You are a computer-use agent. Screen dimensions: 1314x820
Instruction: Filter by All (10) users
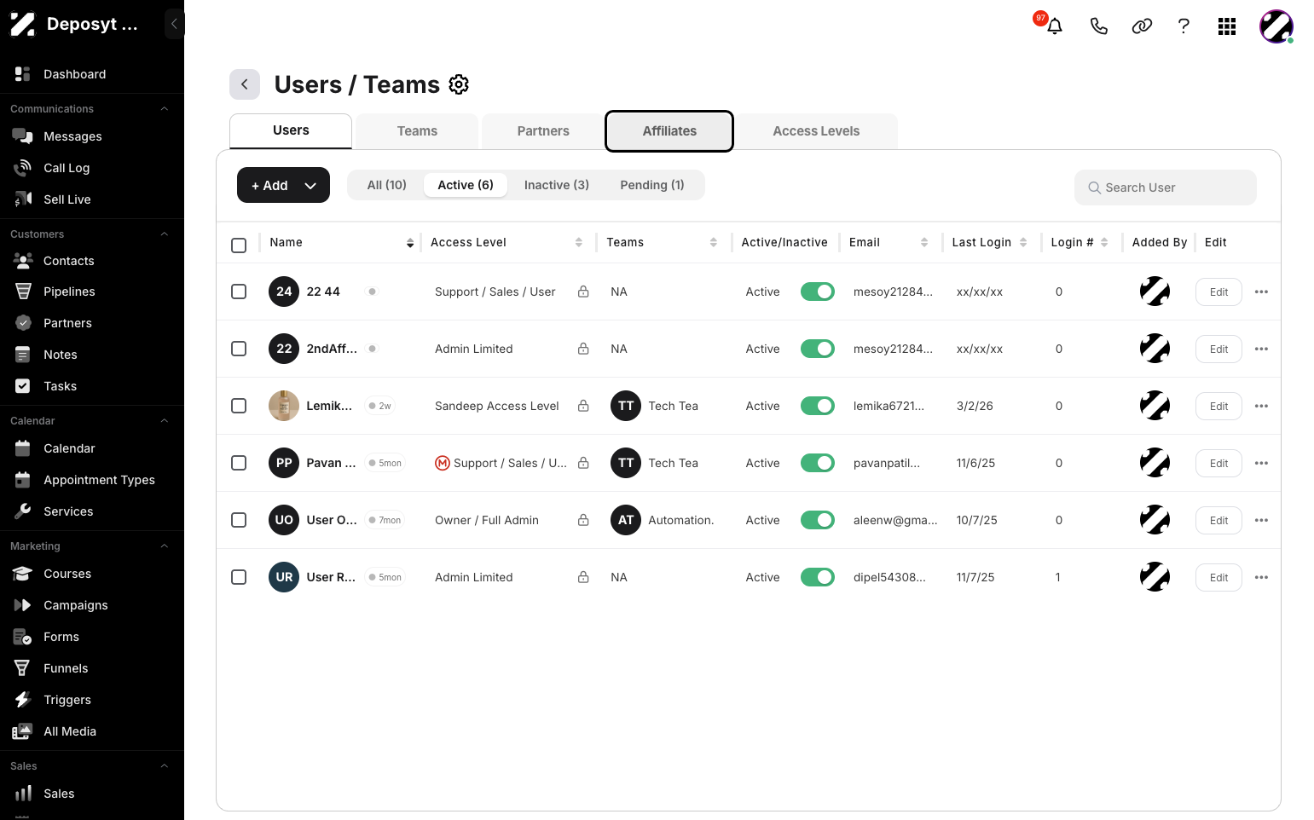(x=387, y=185)
